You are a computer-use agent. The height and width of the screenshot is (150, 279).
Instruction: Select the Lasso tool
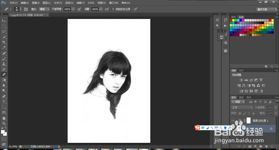4,32
